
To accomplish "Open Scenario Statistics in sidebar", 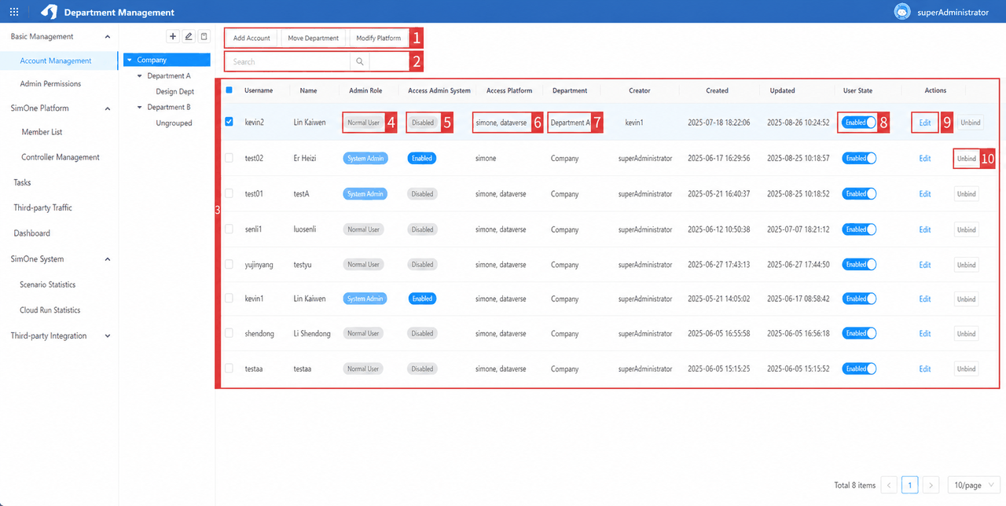I will click(48, 284).
